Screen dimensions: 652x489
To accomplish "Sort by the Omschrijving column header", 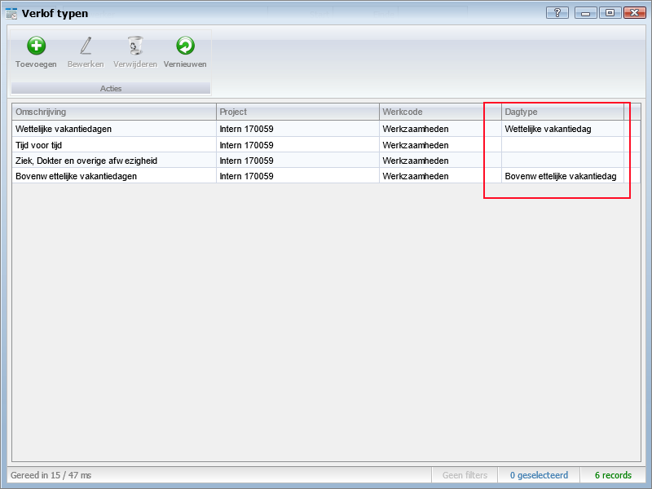I will [114, 112].
